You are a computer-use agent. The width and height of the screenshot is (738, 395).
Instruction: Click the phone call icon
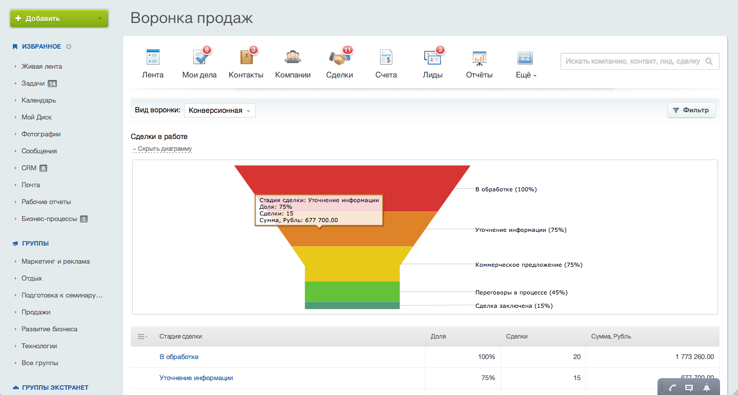coord(672,388)
